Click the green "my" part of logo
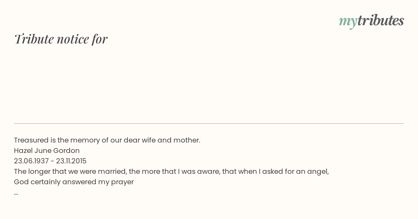Screen dimensions: 418x219 (348, 22)
